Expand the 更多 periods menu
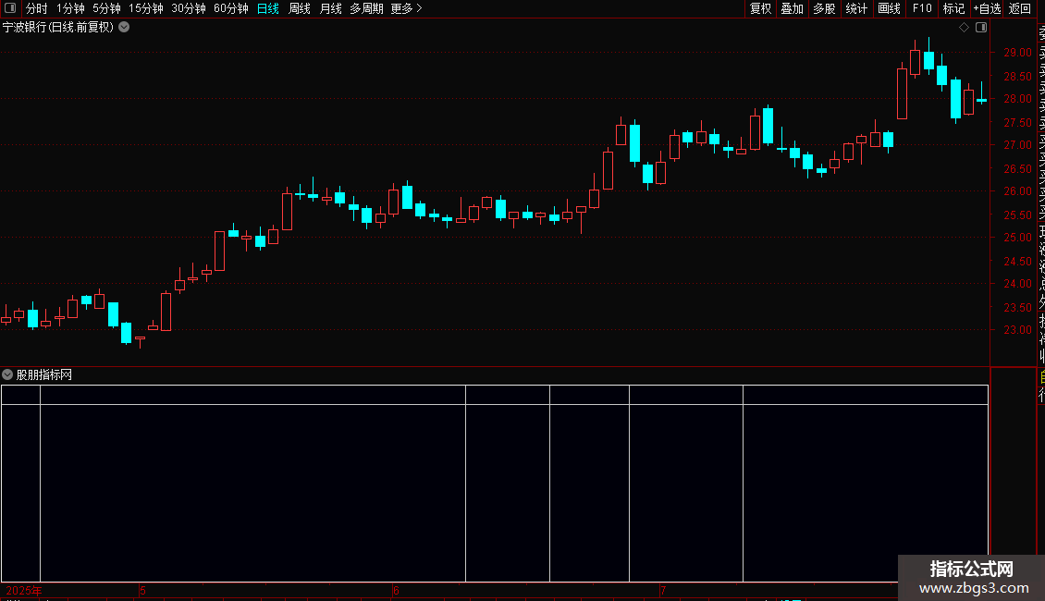1045x601 pixels. [406, 8]
